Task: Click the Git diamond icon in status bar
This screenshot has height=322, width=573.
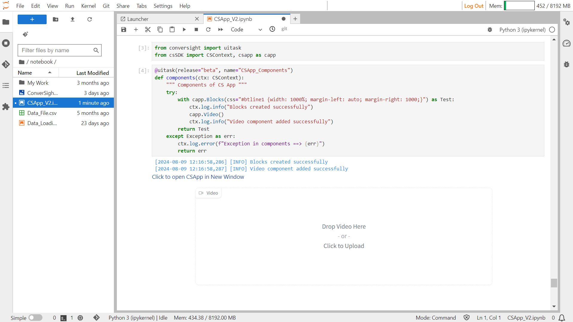Action: click(x=96, y=318)
